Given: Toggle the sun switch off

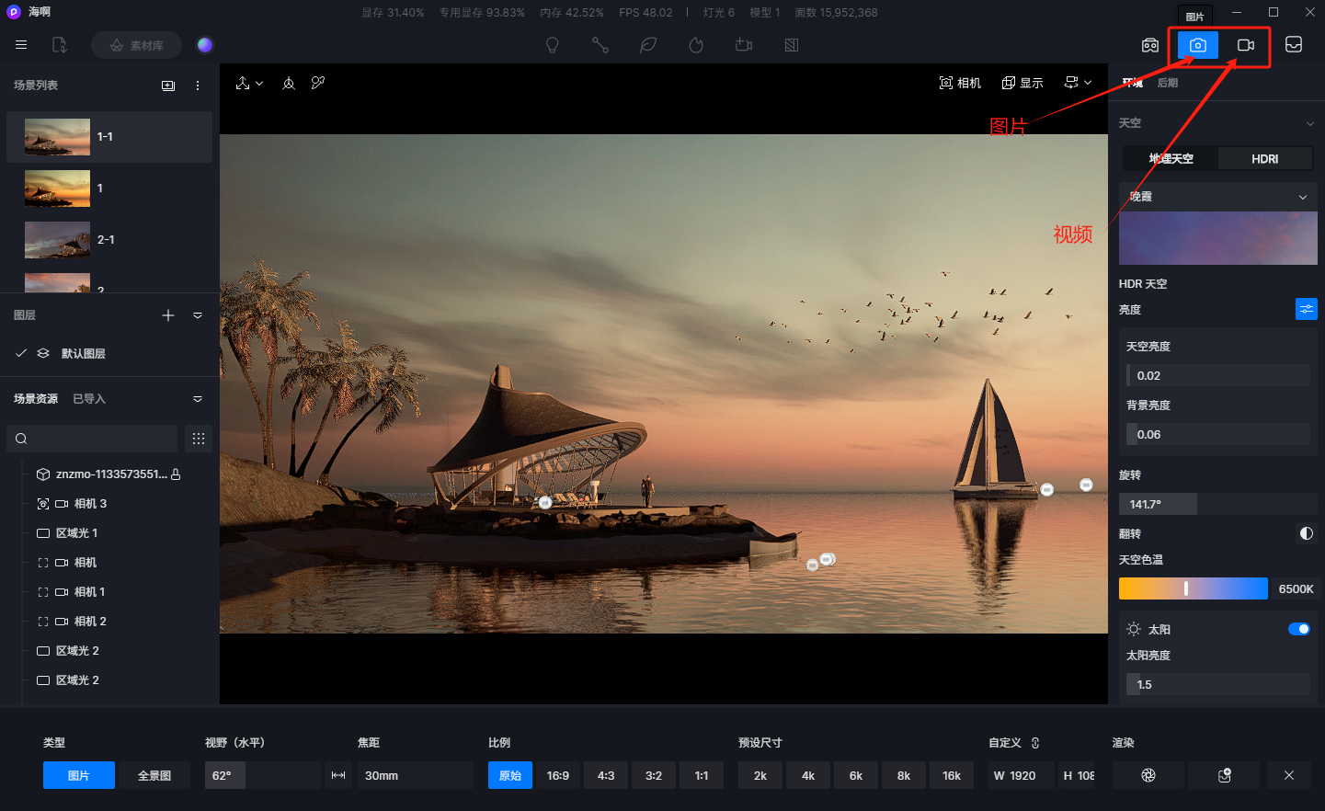Looking at the screenshot, I should pyautogui.click(x=1298, y=629).
